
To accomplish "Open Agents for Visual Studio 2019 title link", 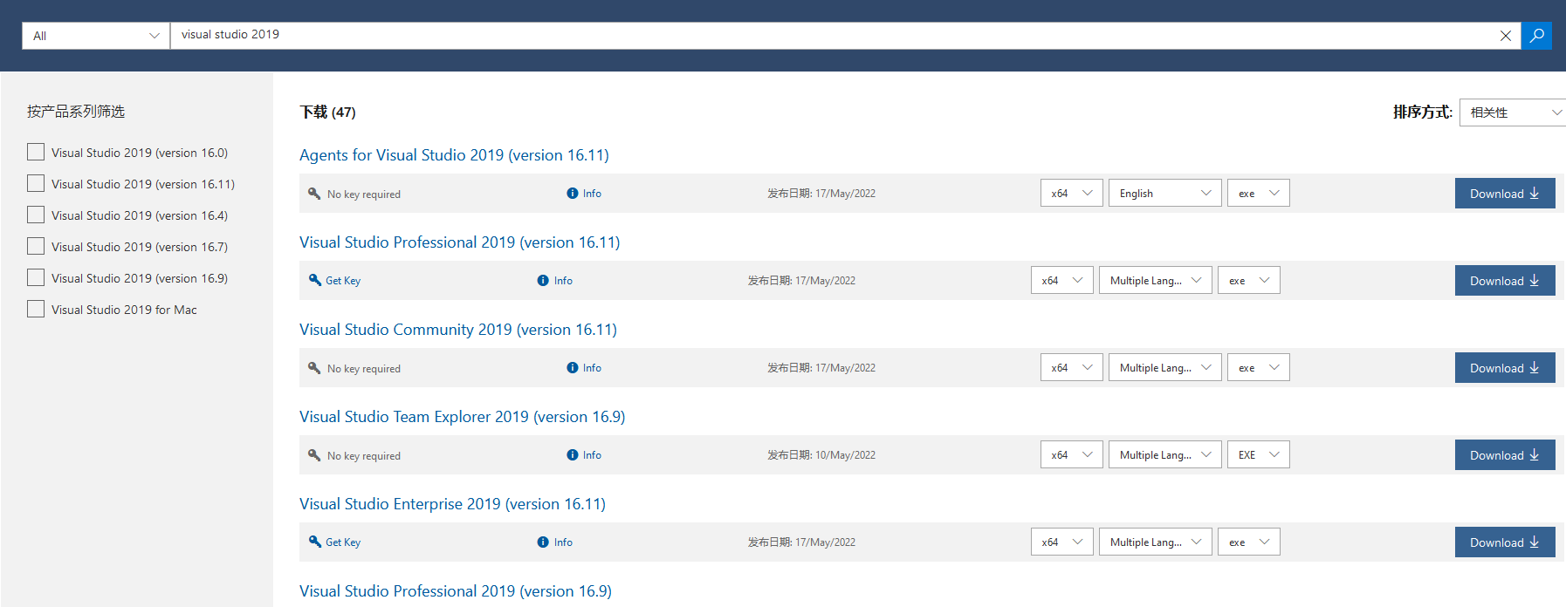I will point(454,155).
